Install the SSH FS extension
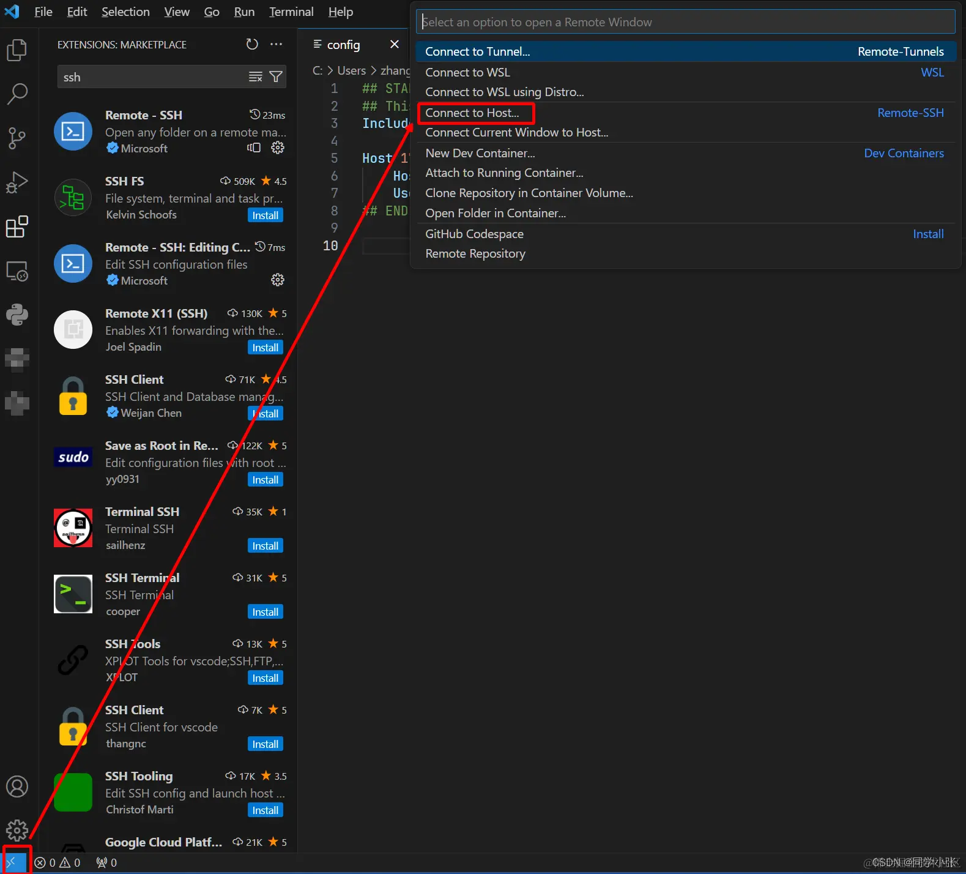 pyautogui.click(x=266, y=215)
